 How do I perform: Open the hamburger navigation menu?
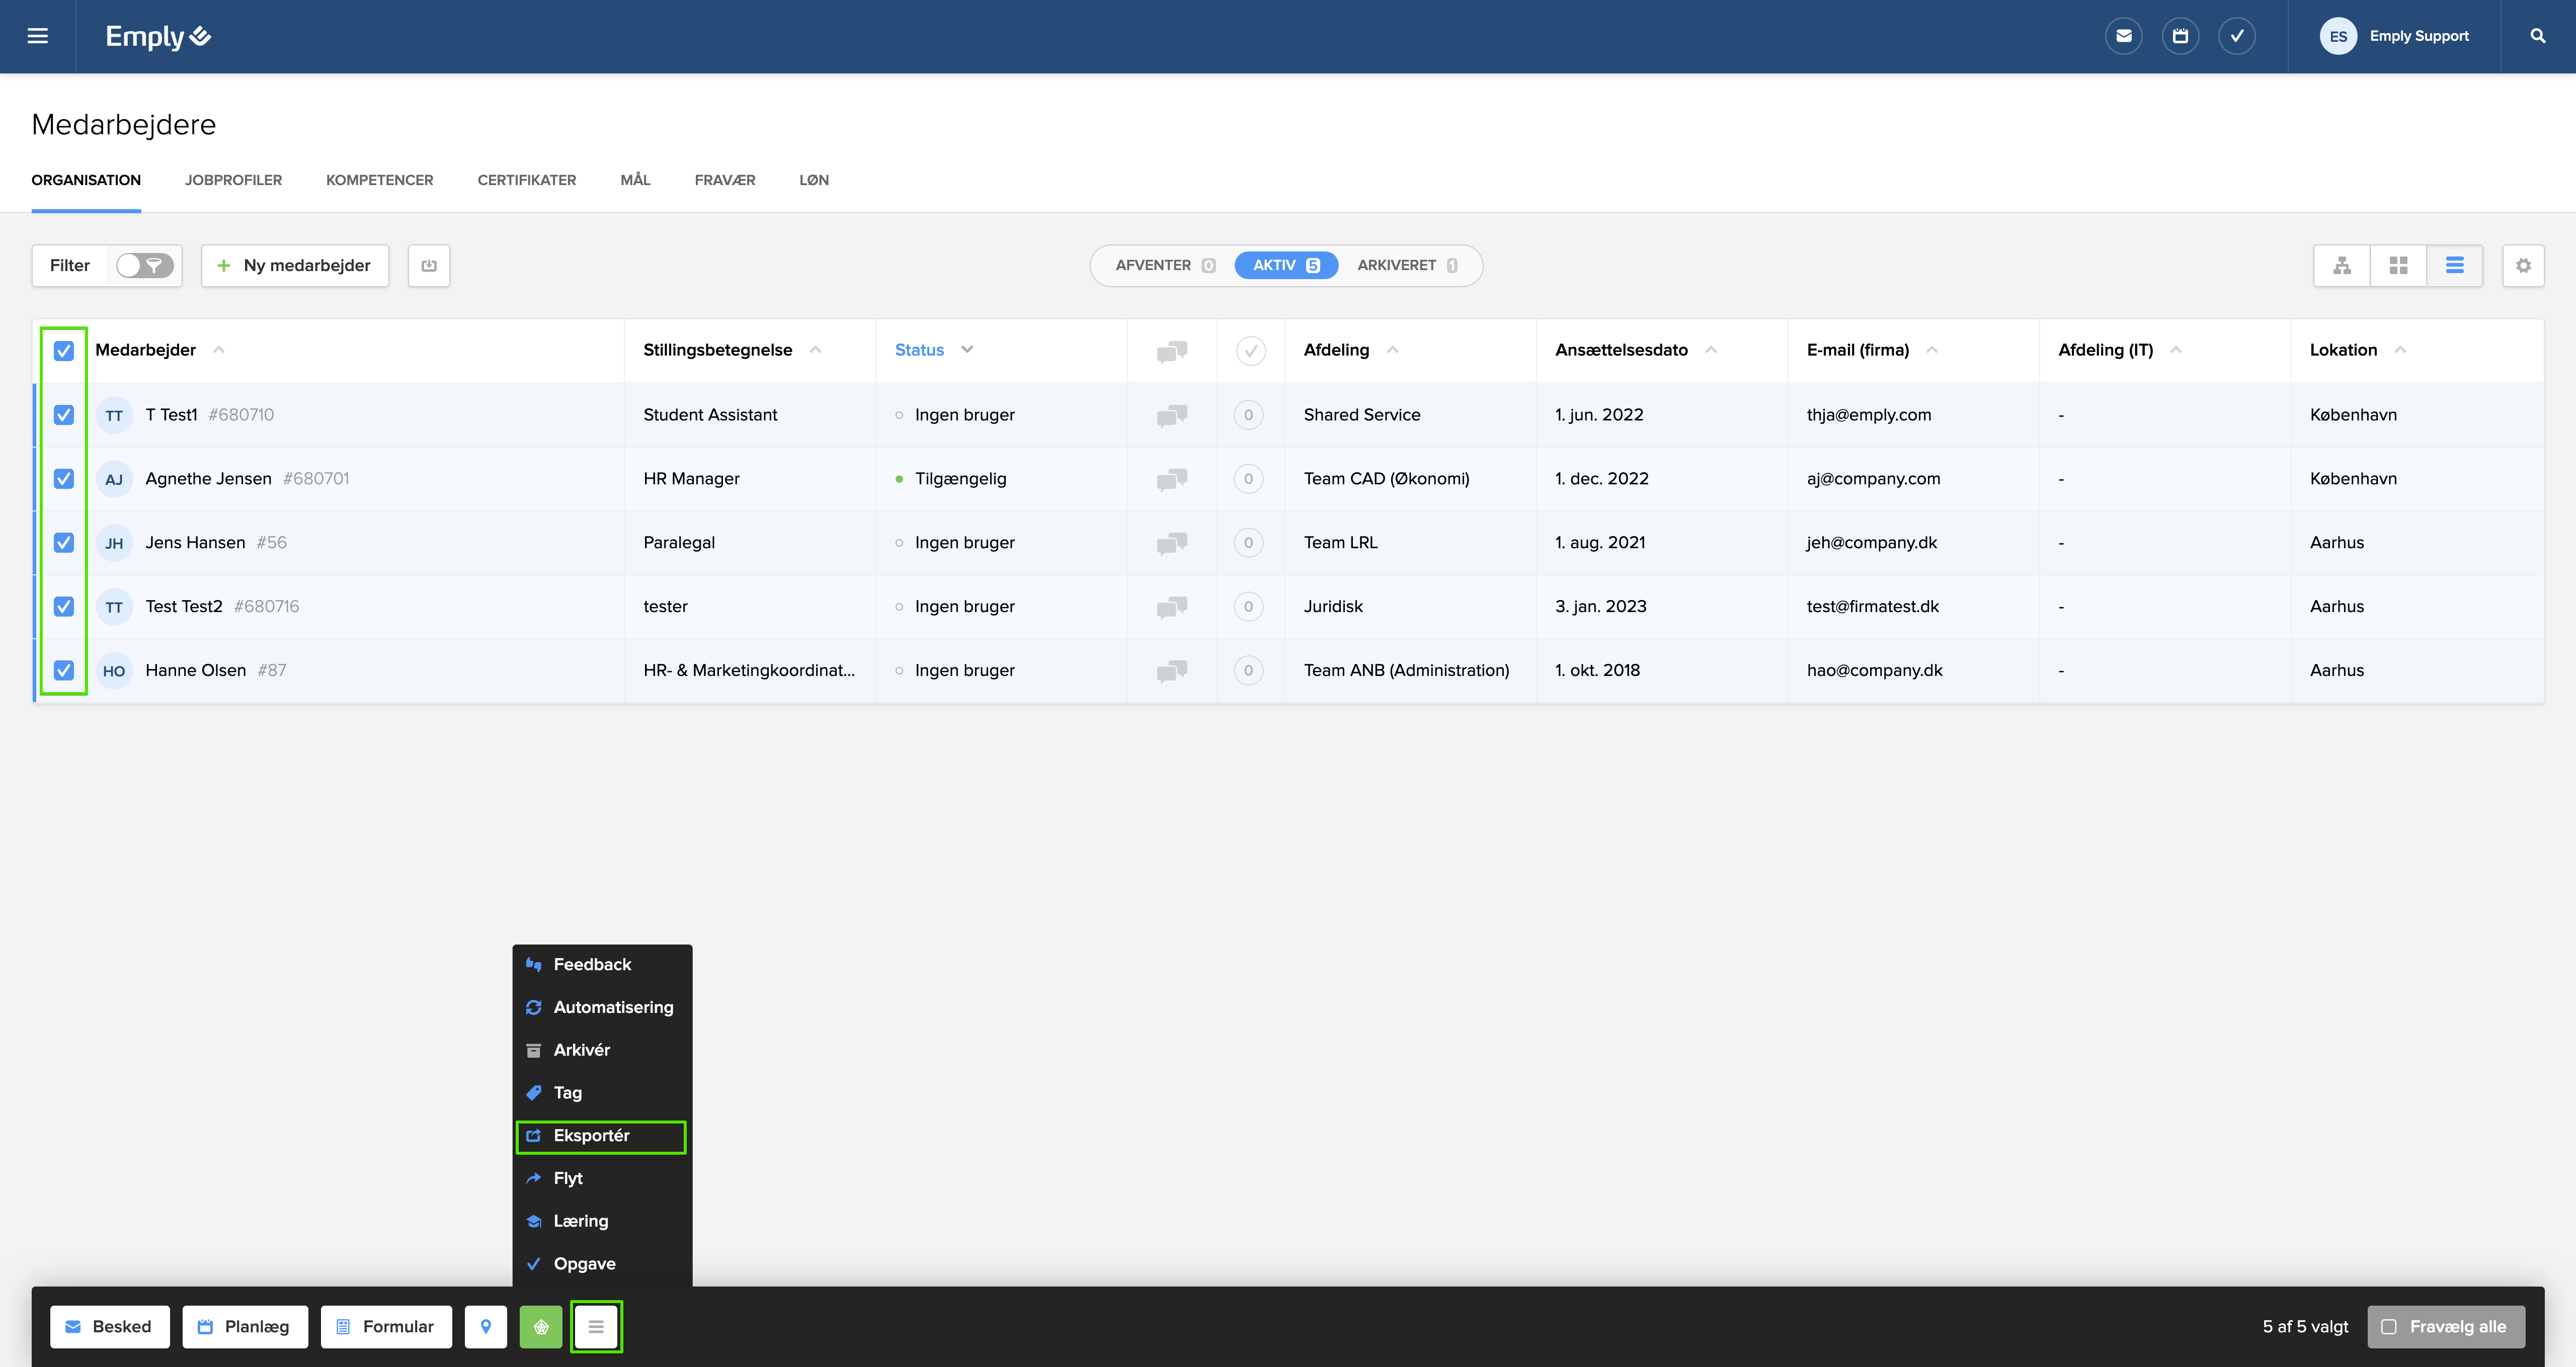click(x=37, y=36)
